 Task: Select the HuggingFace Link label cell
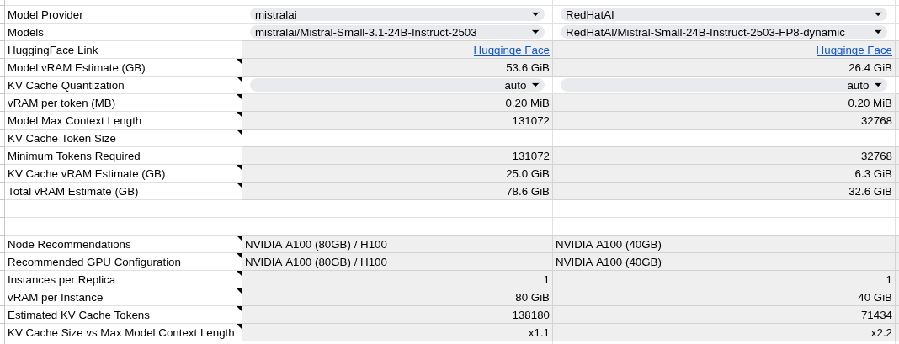tap(123, 50)
